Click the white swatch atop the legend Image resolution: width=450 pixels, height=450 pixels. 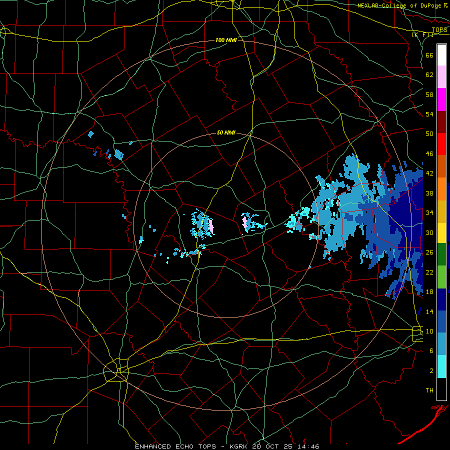441,55
